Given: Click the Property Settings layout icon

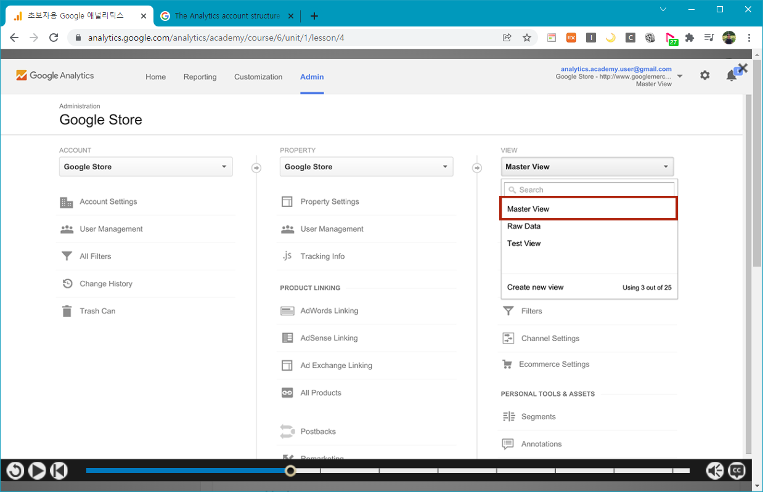Looking at the screenshot, I should click(x=287, y=202).
